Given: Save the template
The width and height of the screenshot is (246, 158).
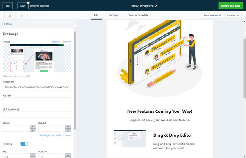Looking at the screenshot, I should 23,6.
